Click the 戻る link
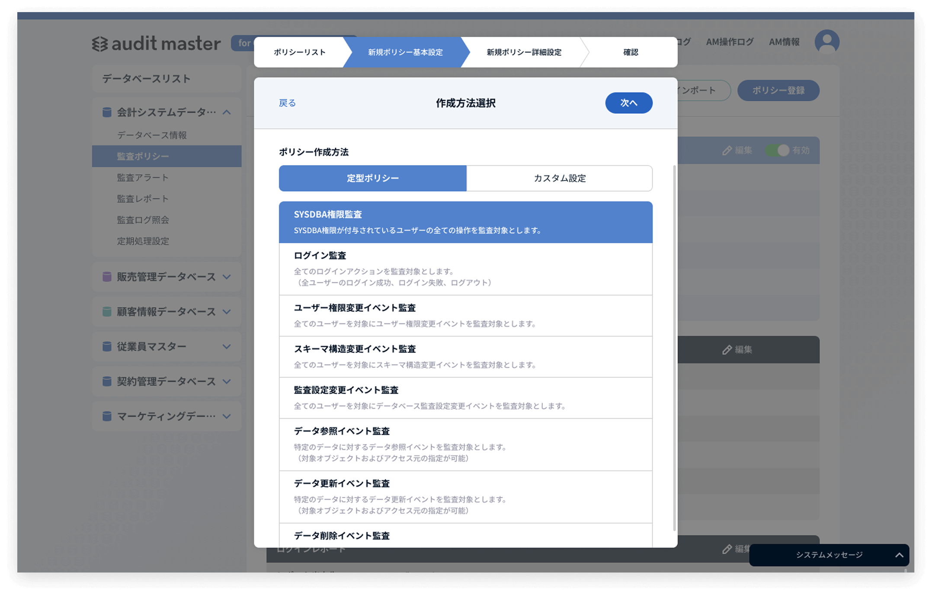The height and width of the screenshot is (595, 932). pyautogui.click(x=287, y=103)
